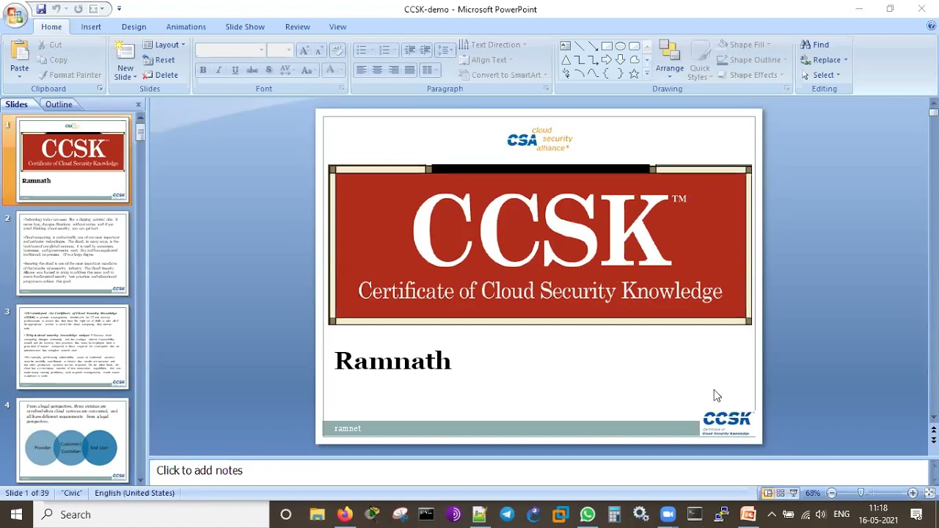Image resolution: width=939 pixels, height=528 pixels.
Task: Open the Font name combo box
Action: click(x=230, y=50)
